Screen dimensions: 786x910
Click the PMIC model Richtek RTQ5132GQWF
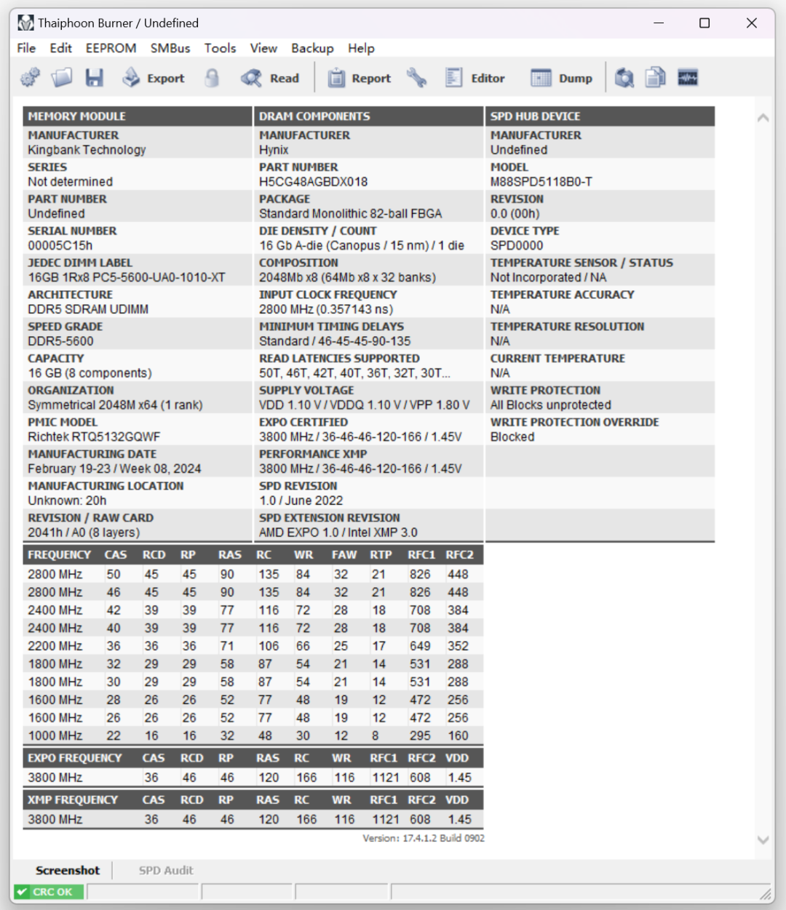click(x=94, y=437)
